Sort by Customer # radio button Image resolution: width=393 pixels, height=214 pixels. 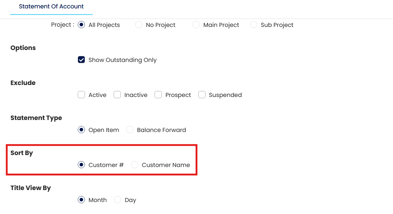[81, 165]
